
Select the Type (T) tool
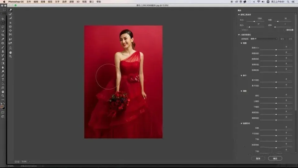[3, 80]
